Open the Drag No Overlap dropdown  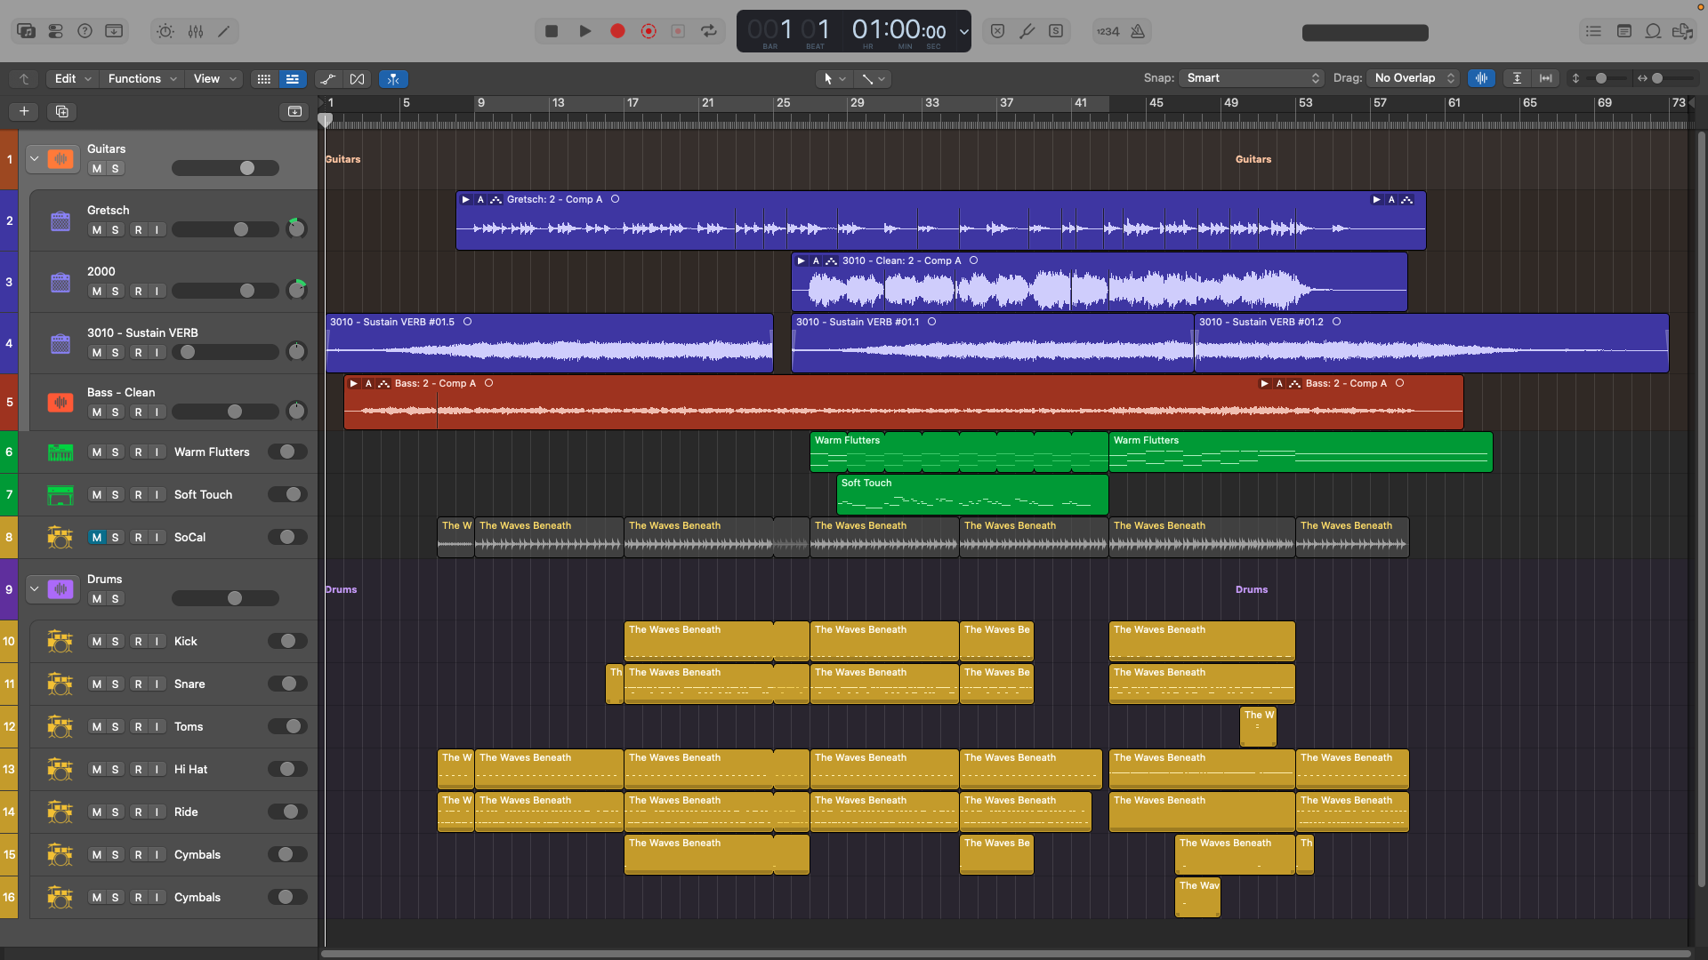[x=1413, y=78]
